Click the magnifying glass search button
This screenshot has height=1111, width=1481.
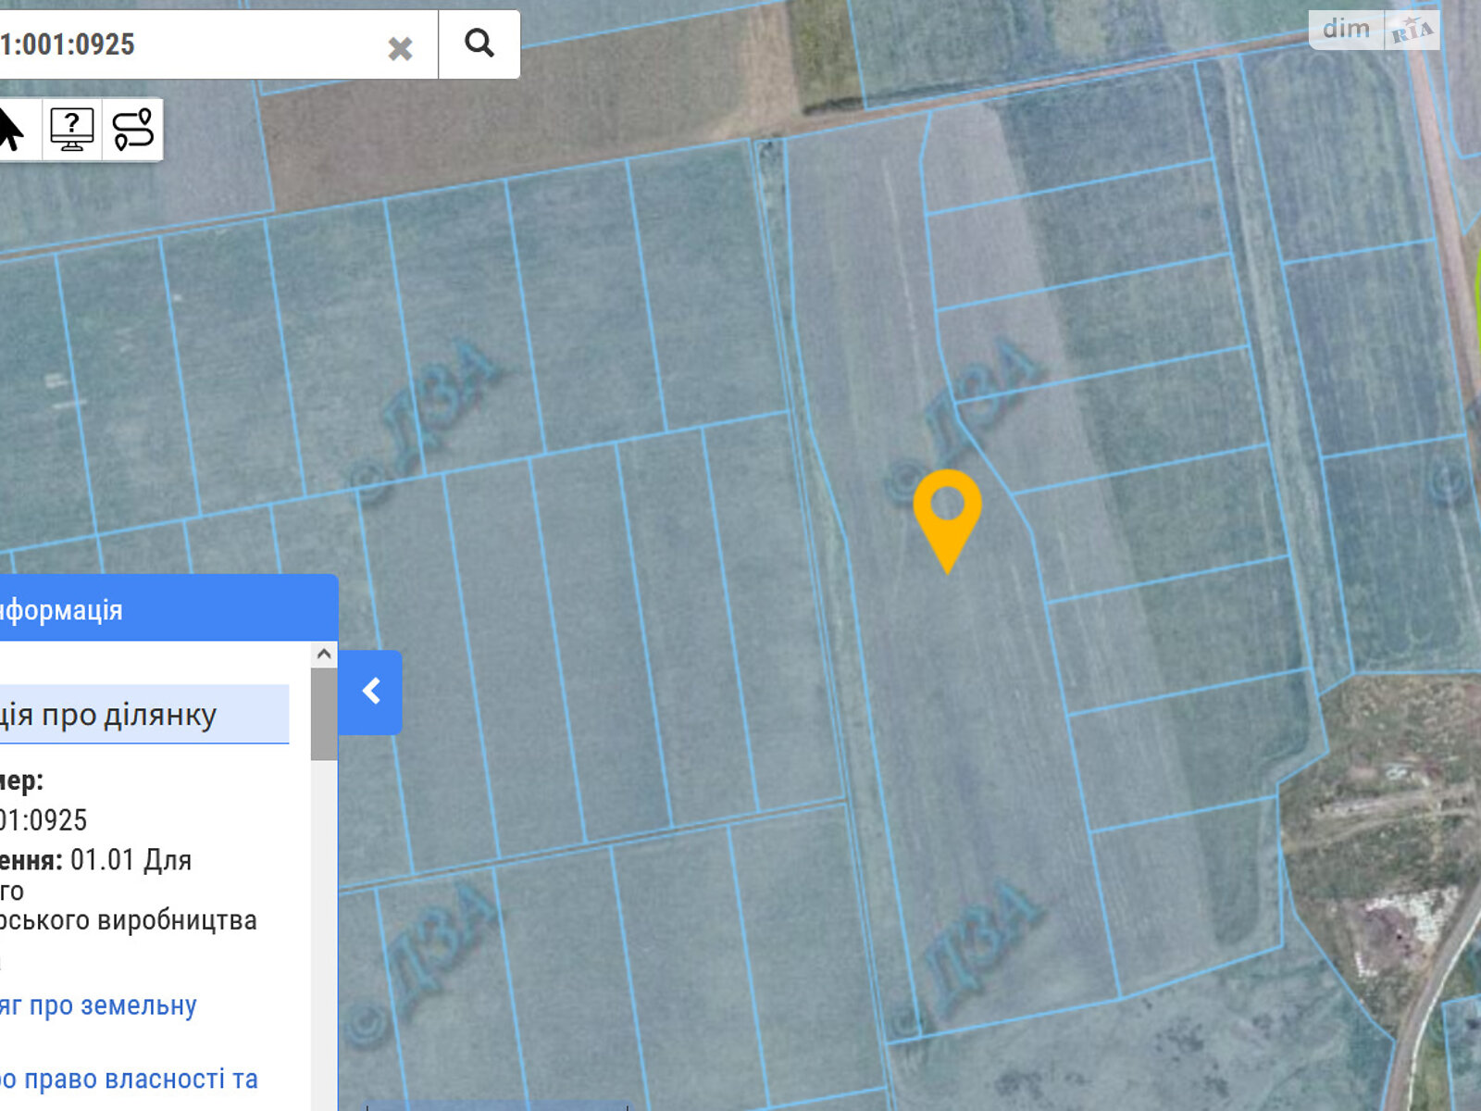[x=479, y=44]
